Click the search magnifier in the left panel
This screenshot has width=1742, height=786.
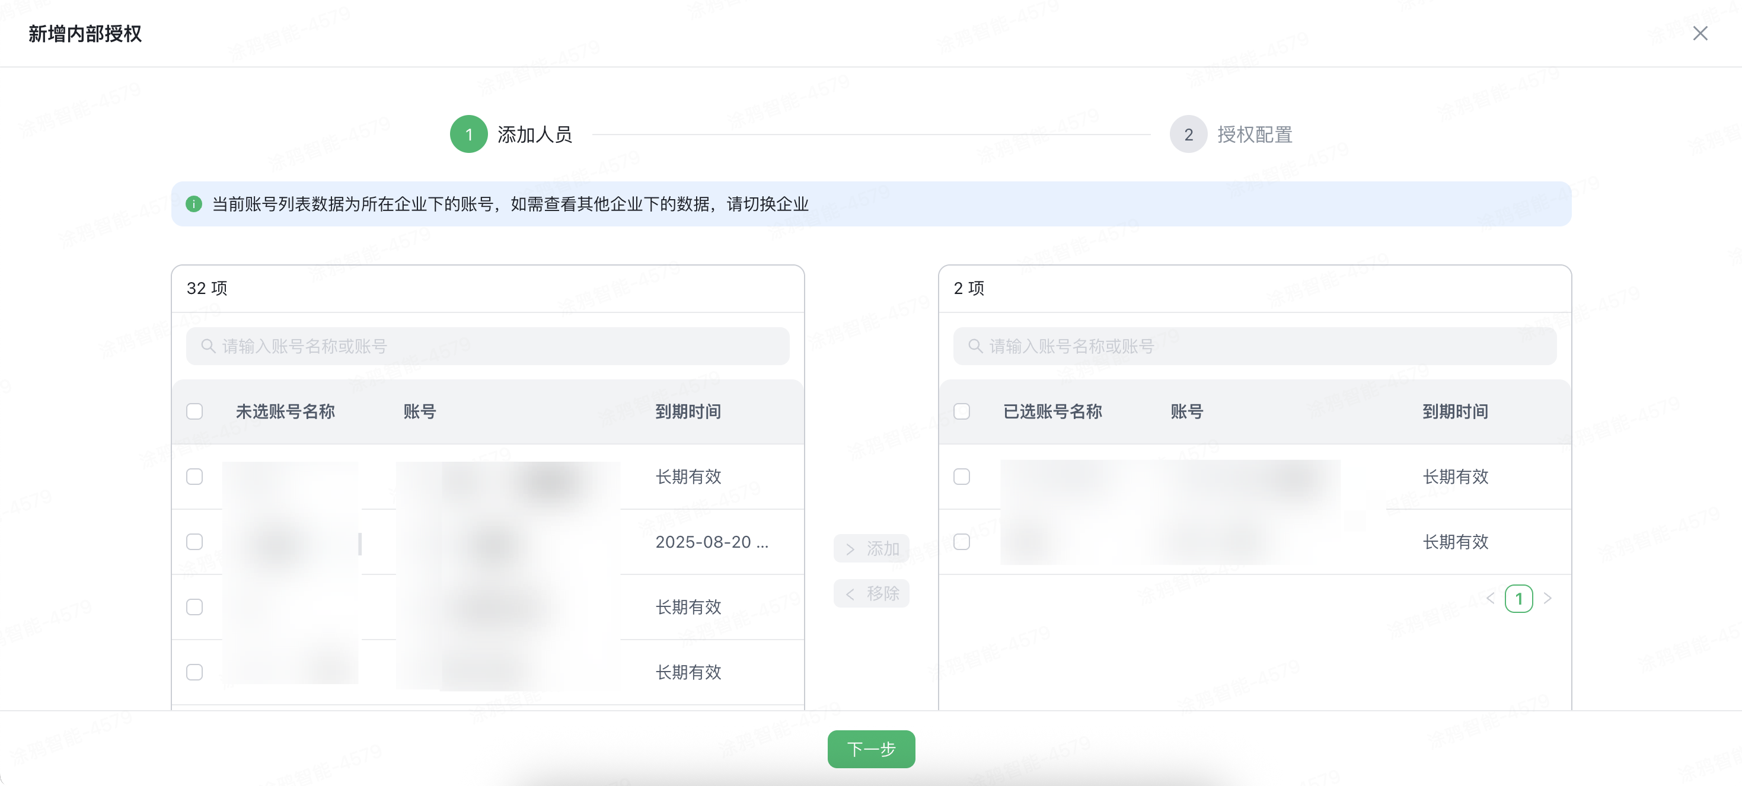[x=208, y=346]
